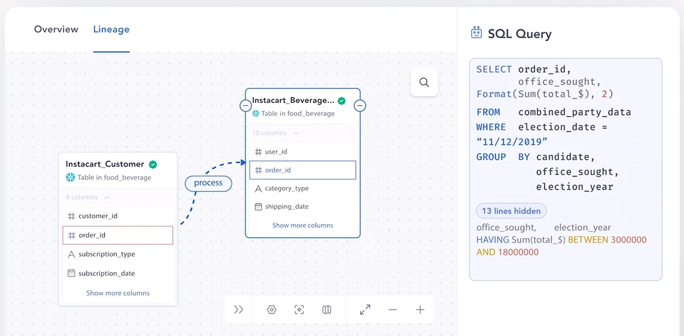Image resolution: width=684 pixels, height=336 pixels.
Task: Click the combined_party_data table name in SQL
Action: 575,112
